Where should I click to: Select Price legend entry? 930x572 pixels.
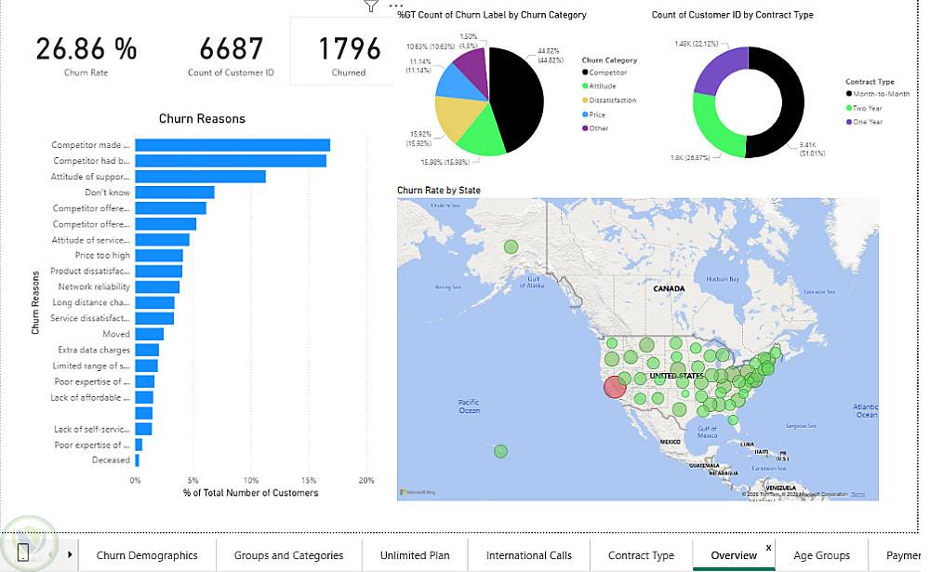point(593,114)
